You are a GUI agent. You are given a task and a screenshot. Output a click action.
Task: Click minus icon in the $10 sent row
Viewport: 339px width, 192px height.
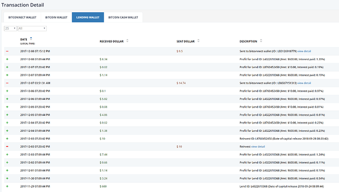[7, 146]
